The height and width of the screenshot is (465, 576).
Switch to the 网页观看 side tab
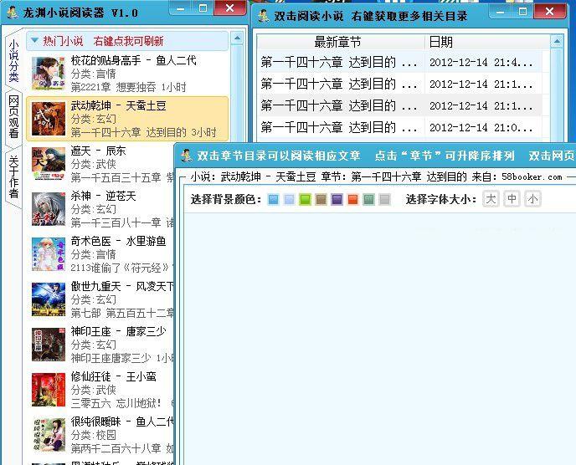(13, 117)
